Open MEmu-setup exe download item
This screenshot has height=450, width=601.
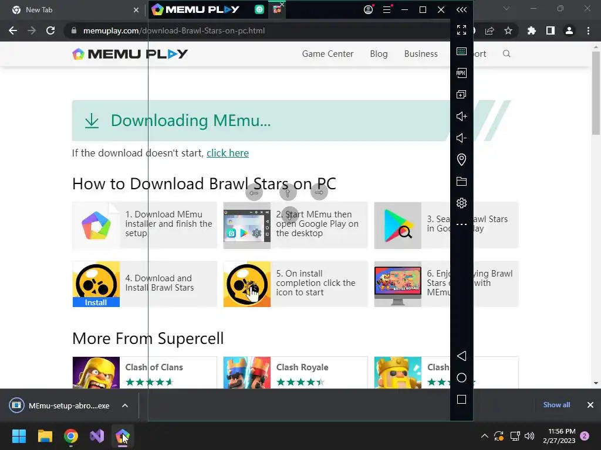(60, 405)
